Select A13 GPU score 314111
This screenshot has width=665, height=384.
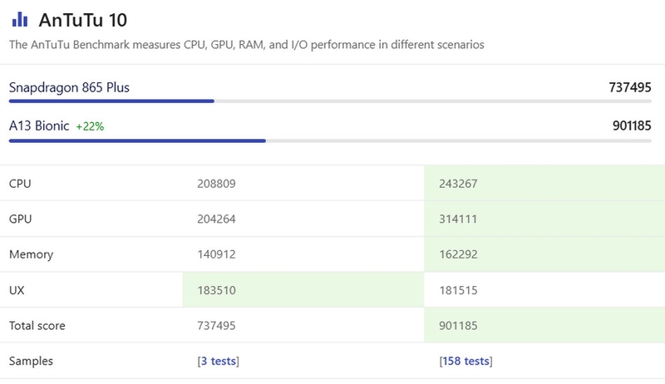tap(458, 219)
